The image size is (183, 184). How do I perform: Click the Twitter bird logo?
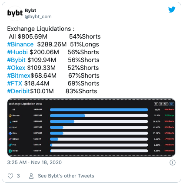[172, 10]
